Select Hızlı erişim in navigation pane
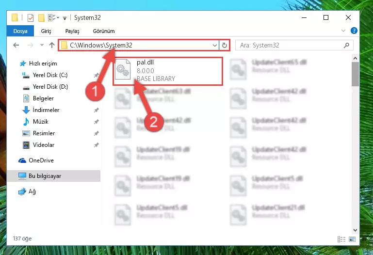The image size is (373, 255). (x=43, y=64)
